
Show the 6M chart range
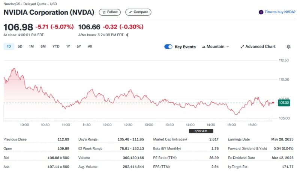coord(43,47)
